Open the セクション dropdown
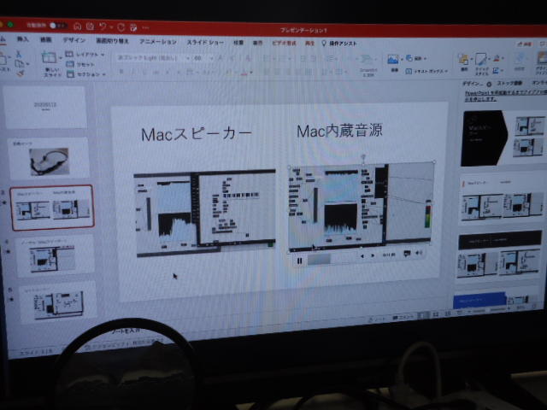Image resolution: width=547 pixels, height=410 pixels. [x=85, y=74]
